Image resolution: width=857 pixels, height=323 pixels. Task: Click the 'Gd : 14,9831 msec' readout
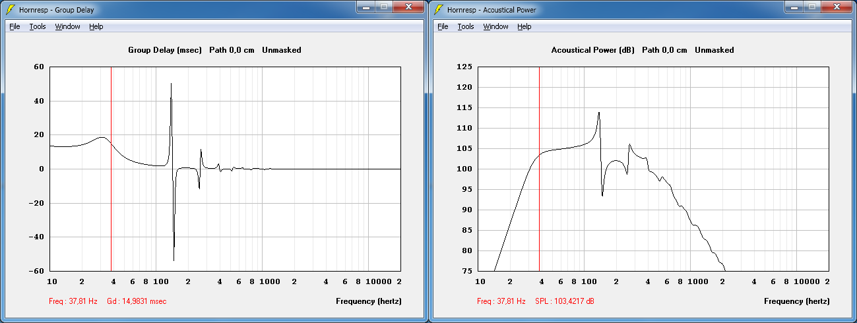point(137,301)
